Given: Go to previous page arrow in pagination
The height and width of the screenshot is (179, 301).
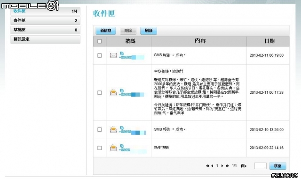Looking at the screenshot, I should (212, 166).
